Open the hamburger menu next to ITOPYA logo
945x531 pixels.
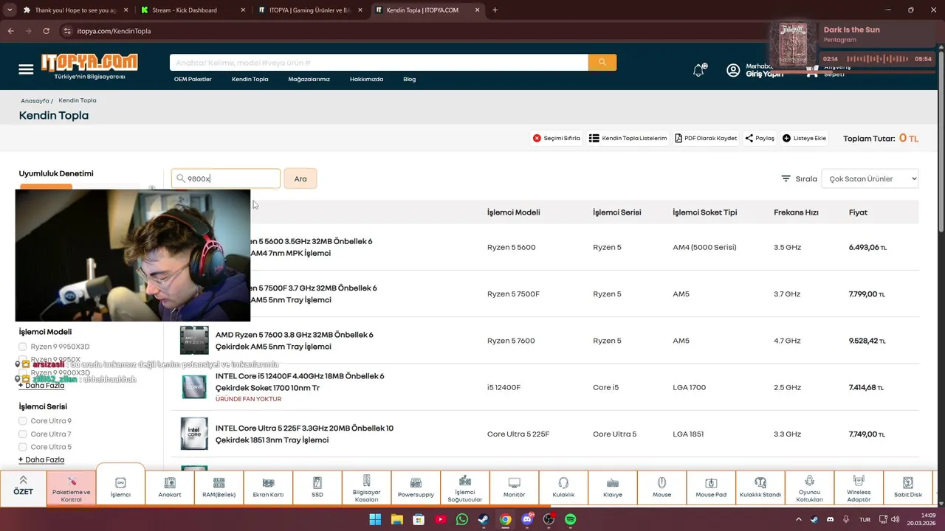[26, 69]
